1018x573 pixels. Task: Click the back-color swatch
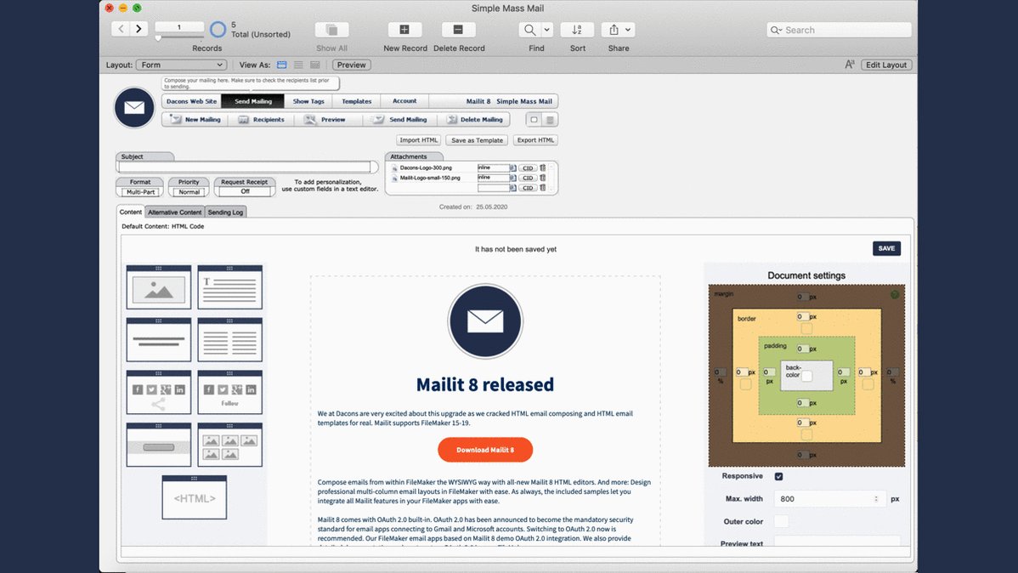pyautogui.click(x=806, y=376)
